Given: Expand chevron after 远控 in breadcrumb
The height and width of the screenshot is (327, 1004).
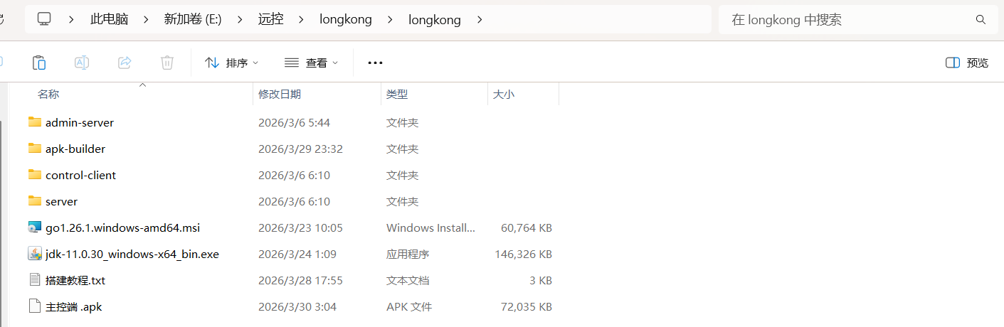Looking at the screenshot, I should click(302, 19).
